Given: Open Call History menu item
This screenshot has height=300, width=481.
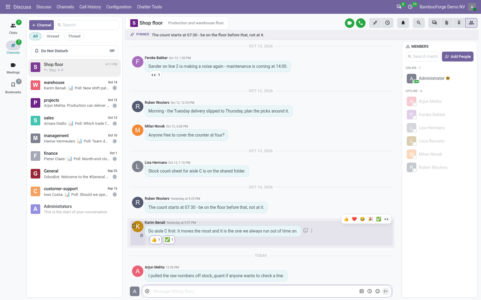Looking at the screenshot, I should 90,7.
